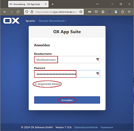Click the OX App Suite heading
Screen dimensions: 134x131
[67, 32]
